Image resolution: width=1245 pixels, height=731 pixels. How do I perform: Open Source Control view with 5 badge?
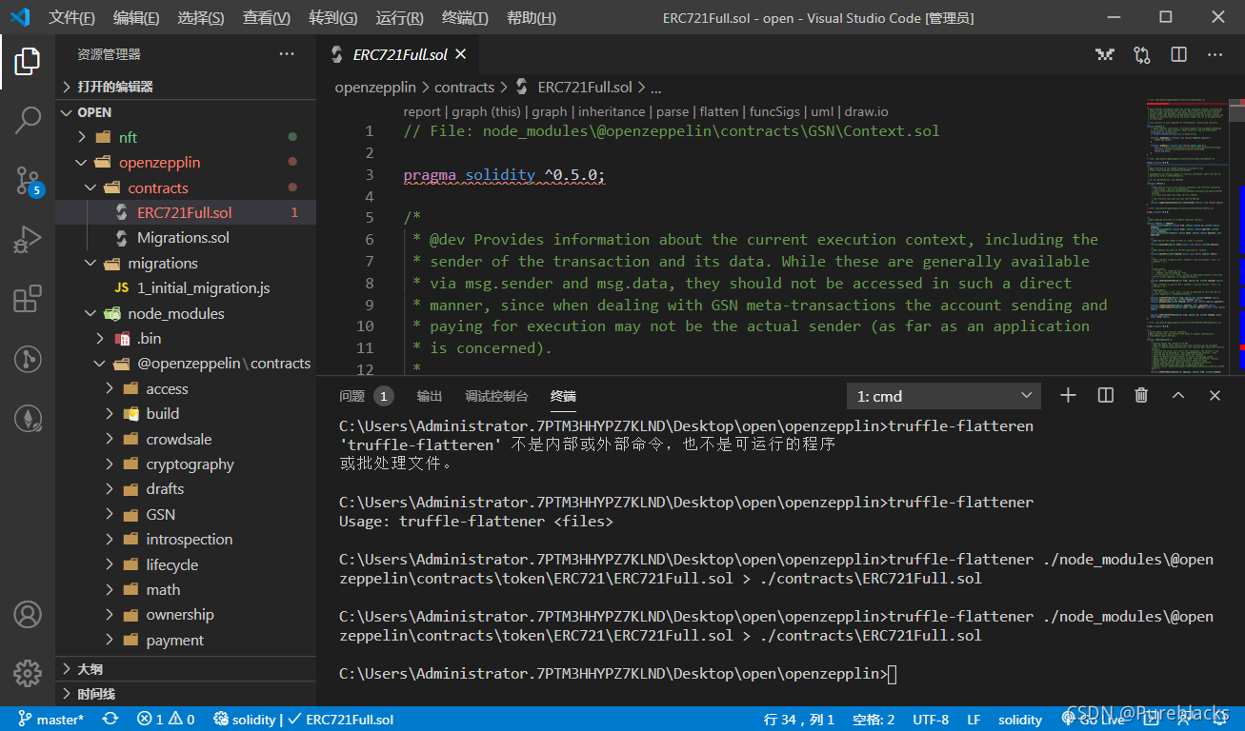point(28,180)
